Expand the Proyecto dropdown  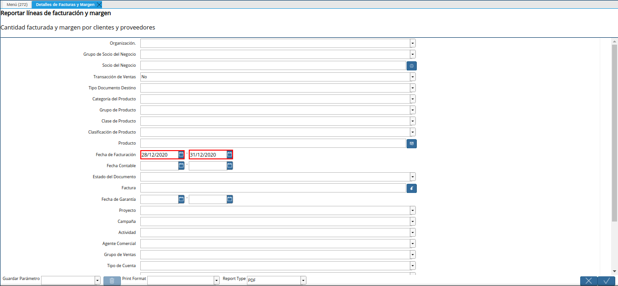[x=413, y=210]
